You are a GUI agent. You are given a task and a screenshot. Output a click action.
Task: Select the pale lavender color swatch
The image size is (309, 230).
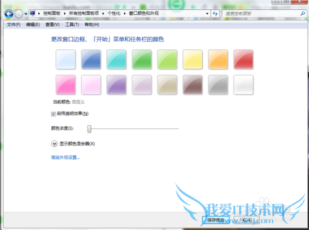click(x=142, y=85)
